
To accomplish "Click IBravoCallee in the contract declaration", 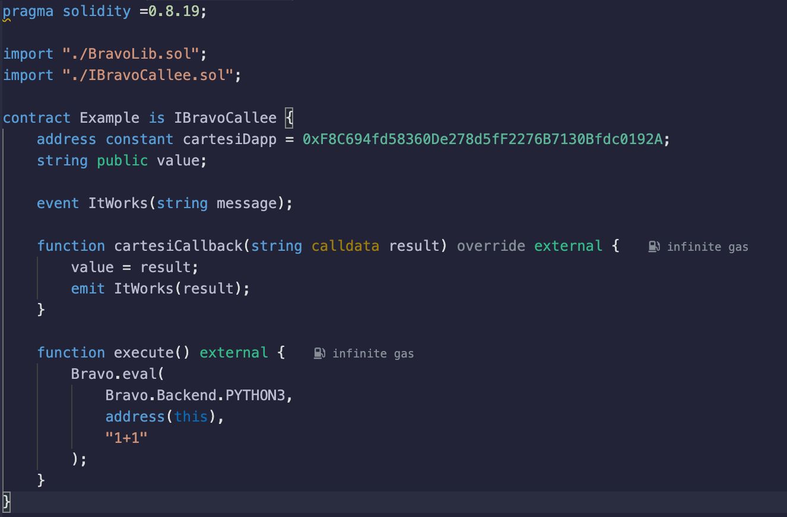I will pos(225,118).
